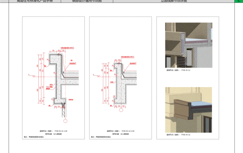This screenshot has height=153, width=243.
Task: Click the green cell in top-right header corner
Action: [x=239, y=1]
